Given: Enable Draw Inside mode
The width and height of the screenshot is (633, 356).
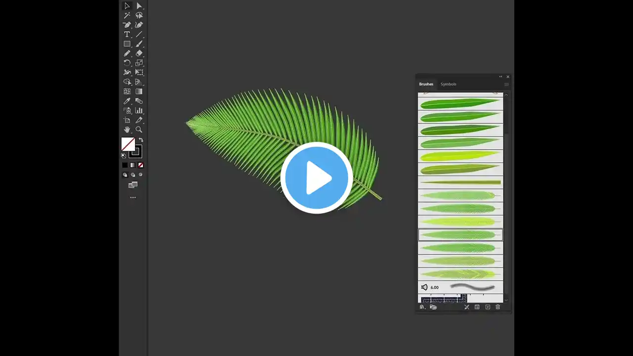Looking at the screenshot, I should click(x=140, y=175).
